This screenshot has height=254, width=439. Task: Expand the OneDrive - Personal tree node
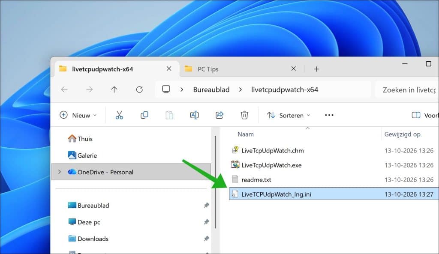[x=59, y=172]
